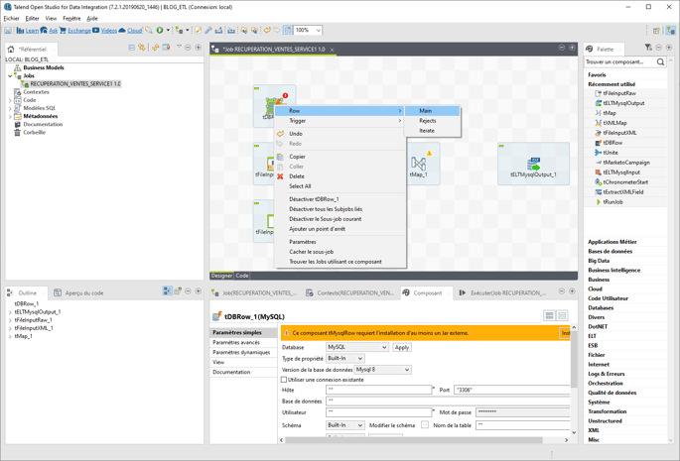Click the undo arrow icon in main toolbar
This screenshot has width=680, height=461.
(x=267, y=30)
